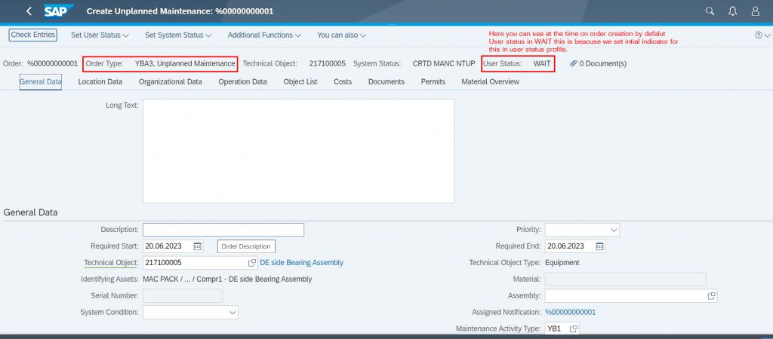Open the user profile icon
The width and height of the screenshot is (773, 339).
click(755, 11)
